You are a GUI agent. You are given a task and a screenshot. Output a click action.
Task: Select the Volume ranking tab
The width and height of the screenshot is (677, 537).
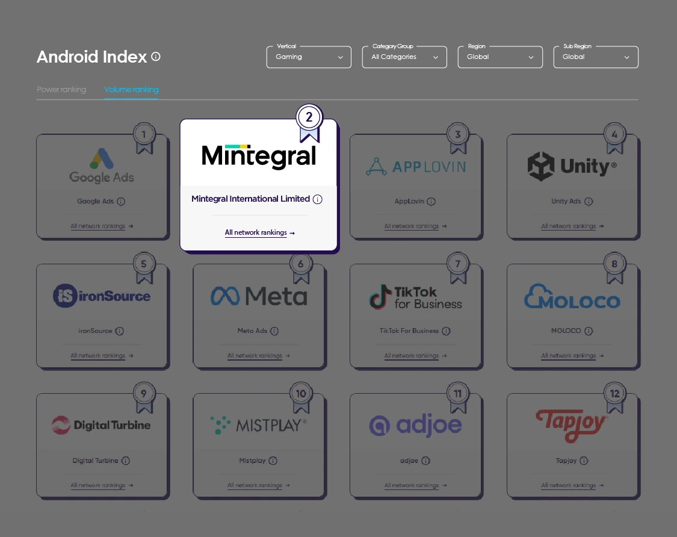[131, 90]
